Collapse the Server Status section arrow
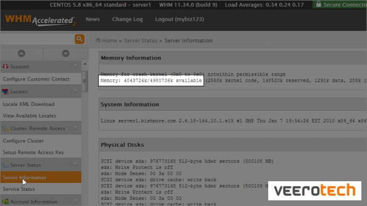 [75, 164]
